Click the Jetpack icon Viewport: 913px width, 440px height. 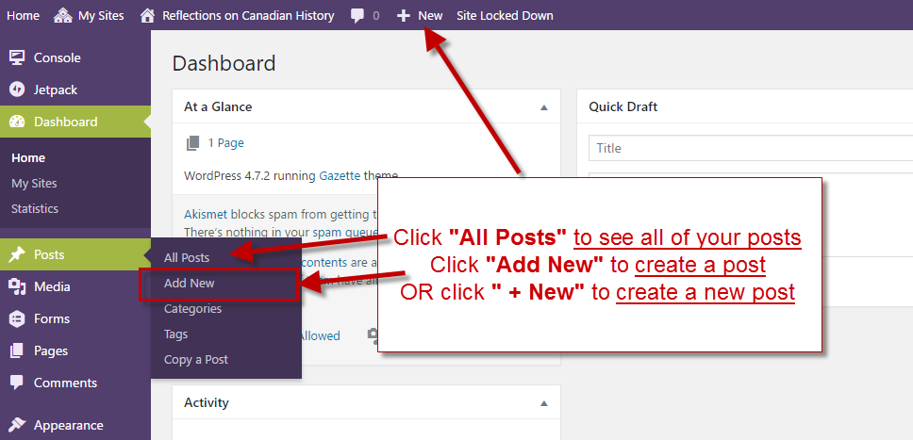point(18,90)
